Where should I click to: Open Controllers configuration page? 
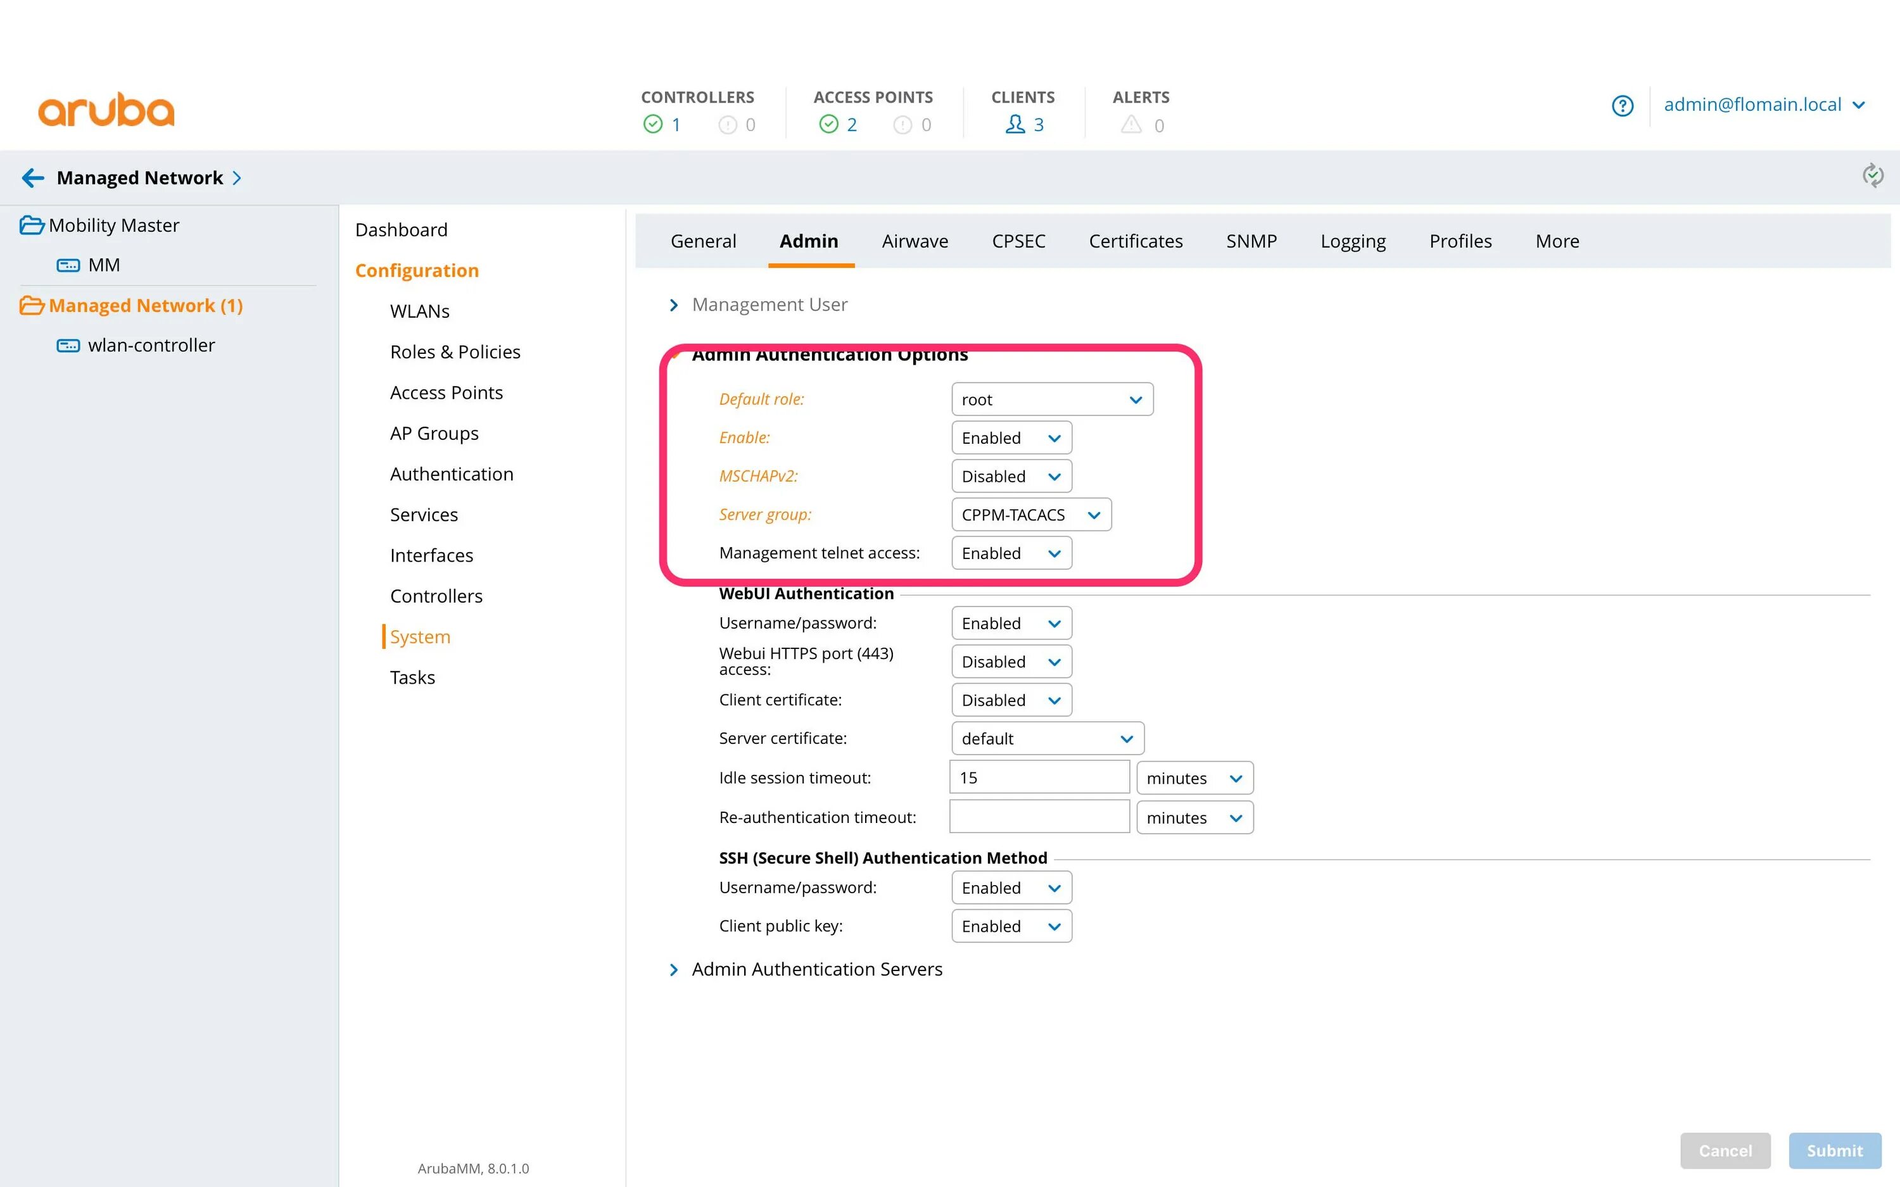pos(436,596)
